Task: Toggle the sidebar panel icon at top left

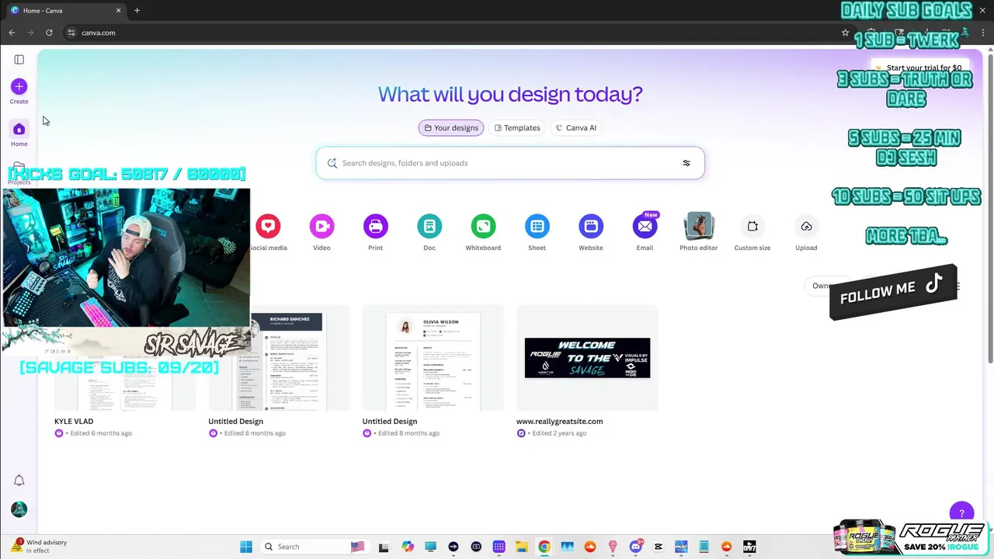Action: [x=19, y=59]
